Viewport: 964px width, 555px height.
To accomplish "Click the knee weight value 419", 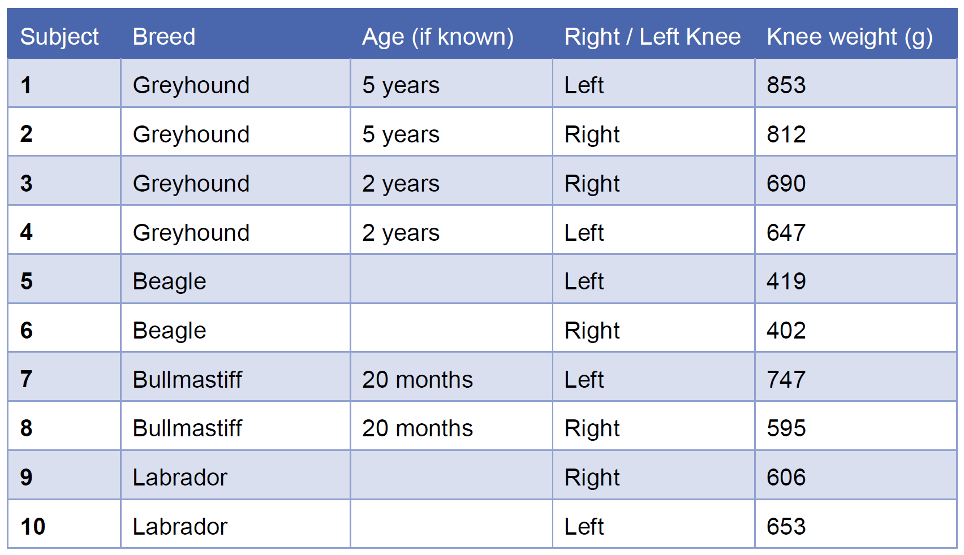I will click(786, 281).
